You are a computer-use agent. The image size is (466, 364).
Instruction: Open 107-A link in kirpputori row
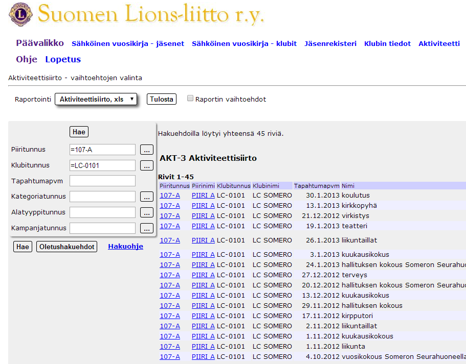coord(170,316)
